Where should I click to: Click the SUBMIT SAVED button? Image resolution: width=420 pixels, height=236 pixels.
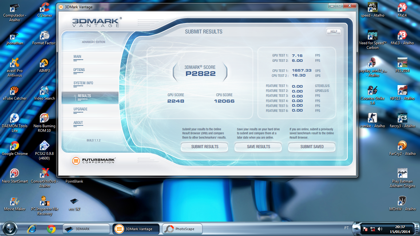coord(312,147)
